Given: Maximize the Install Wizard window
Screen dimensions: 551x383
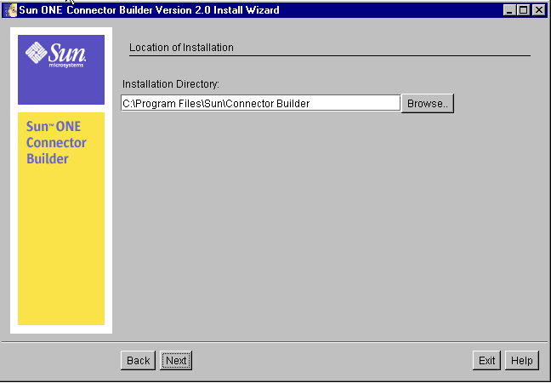Looking at the screenshot, I should click(x=524, y=10).
